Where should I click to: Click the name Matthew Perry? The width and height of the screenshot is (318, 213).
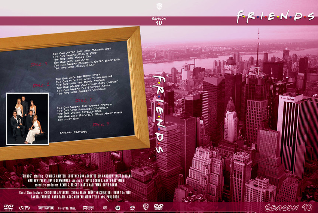pyautogui.click(x=37, y=180)
